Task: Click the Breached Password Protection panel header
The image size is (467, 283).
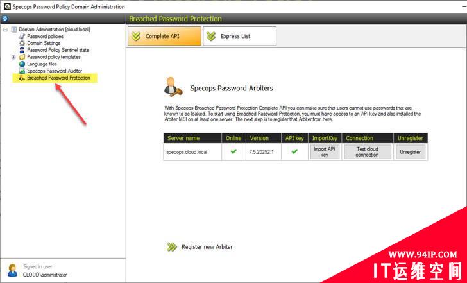Action: pyautogui.click(x=175, y=19)
